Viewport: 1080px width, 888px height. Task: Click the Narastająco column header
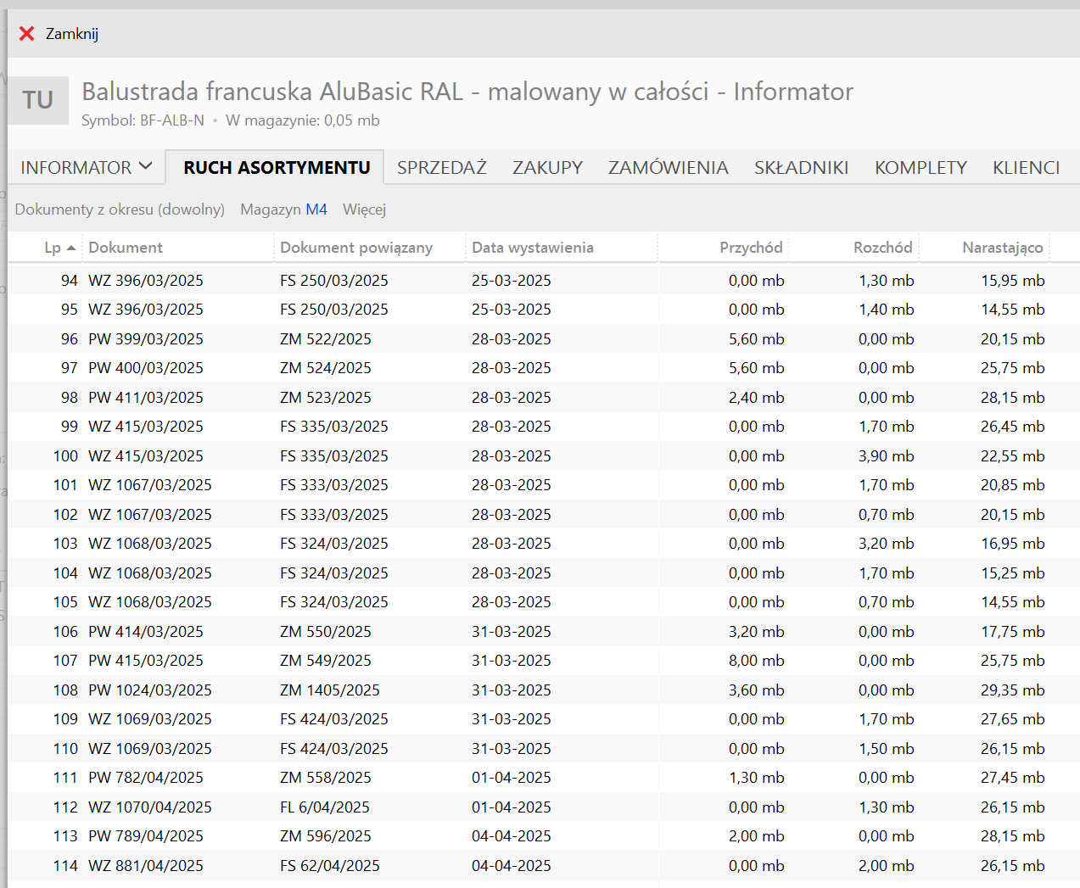click(1002, 248)
